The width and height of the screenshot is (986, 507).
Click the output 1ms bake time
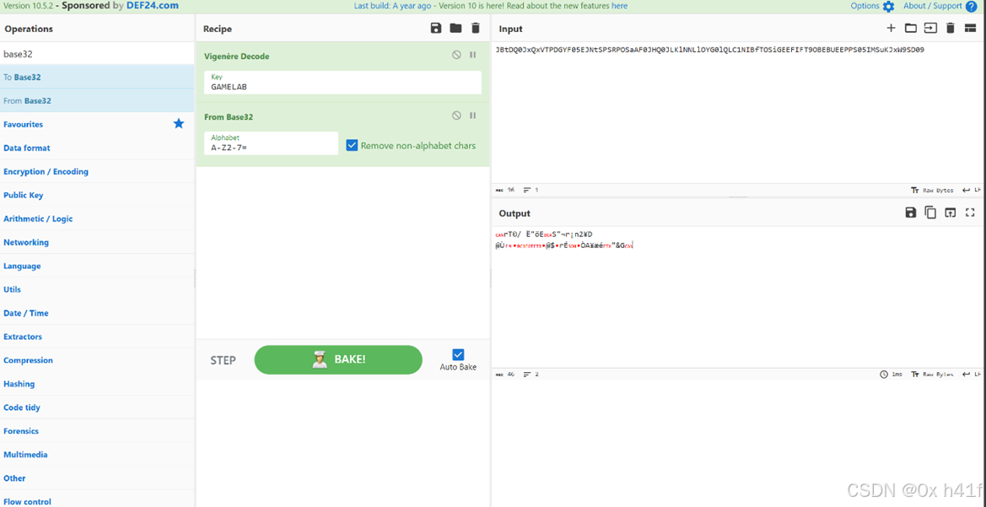(891, 375)
